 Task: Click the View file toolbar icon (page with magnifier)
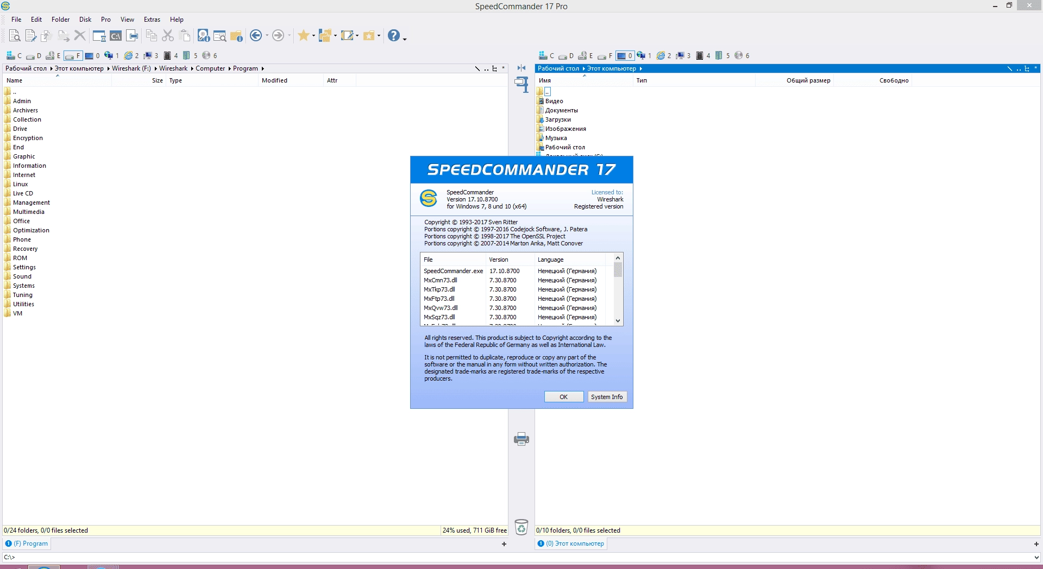click(x=15, y=36)
